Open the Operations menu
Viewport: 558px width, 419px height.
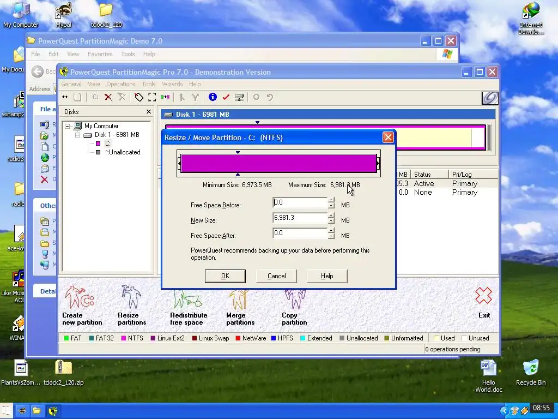point(120,84)
